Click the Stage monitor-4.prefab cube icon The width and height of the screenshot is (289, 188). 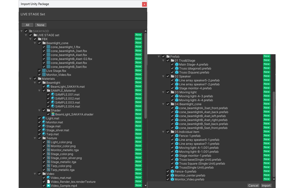[x=177, y=88]
